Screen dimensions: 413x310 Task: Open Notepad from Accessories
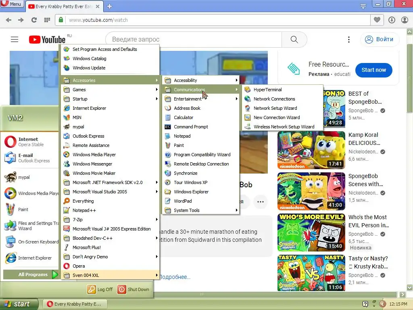[201, 136]
